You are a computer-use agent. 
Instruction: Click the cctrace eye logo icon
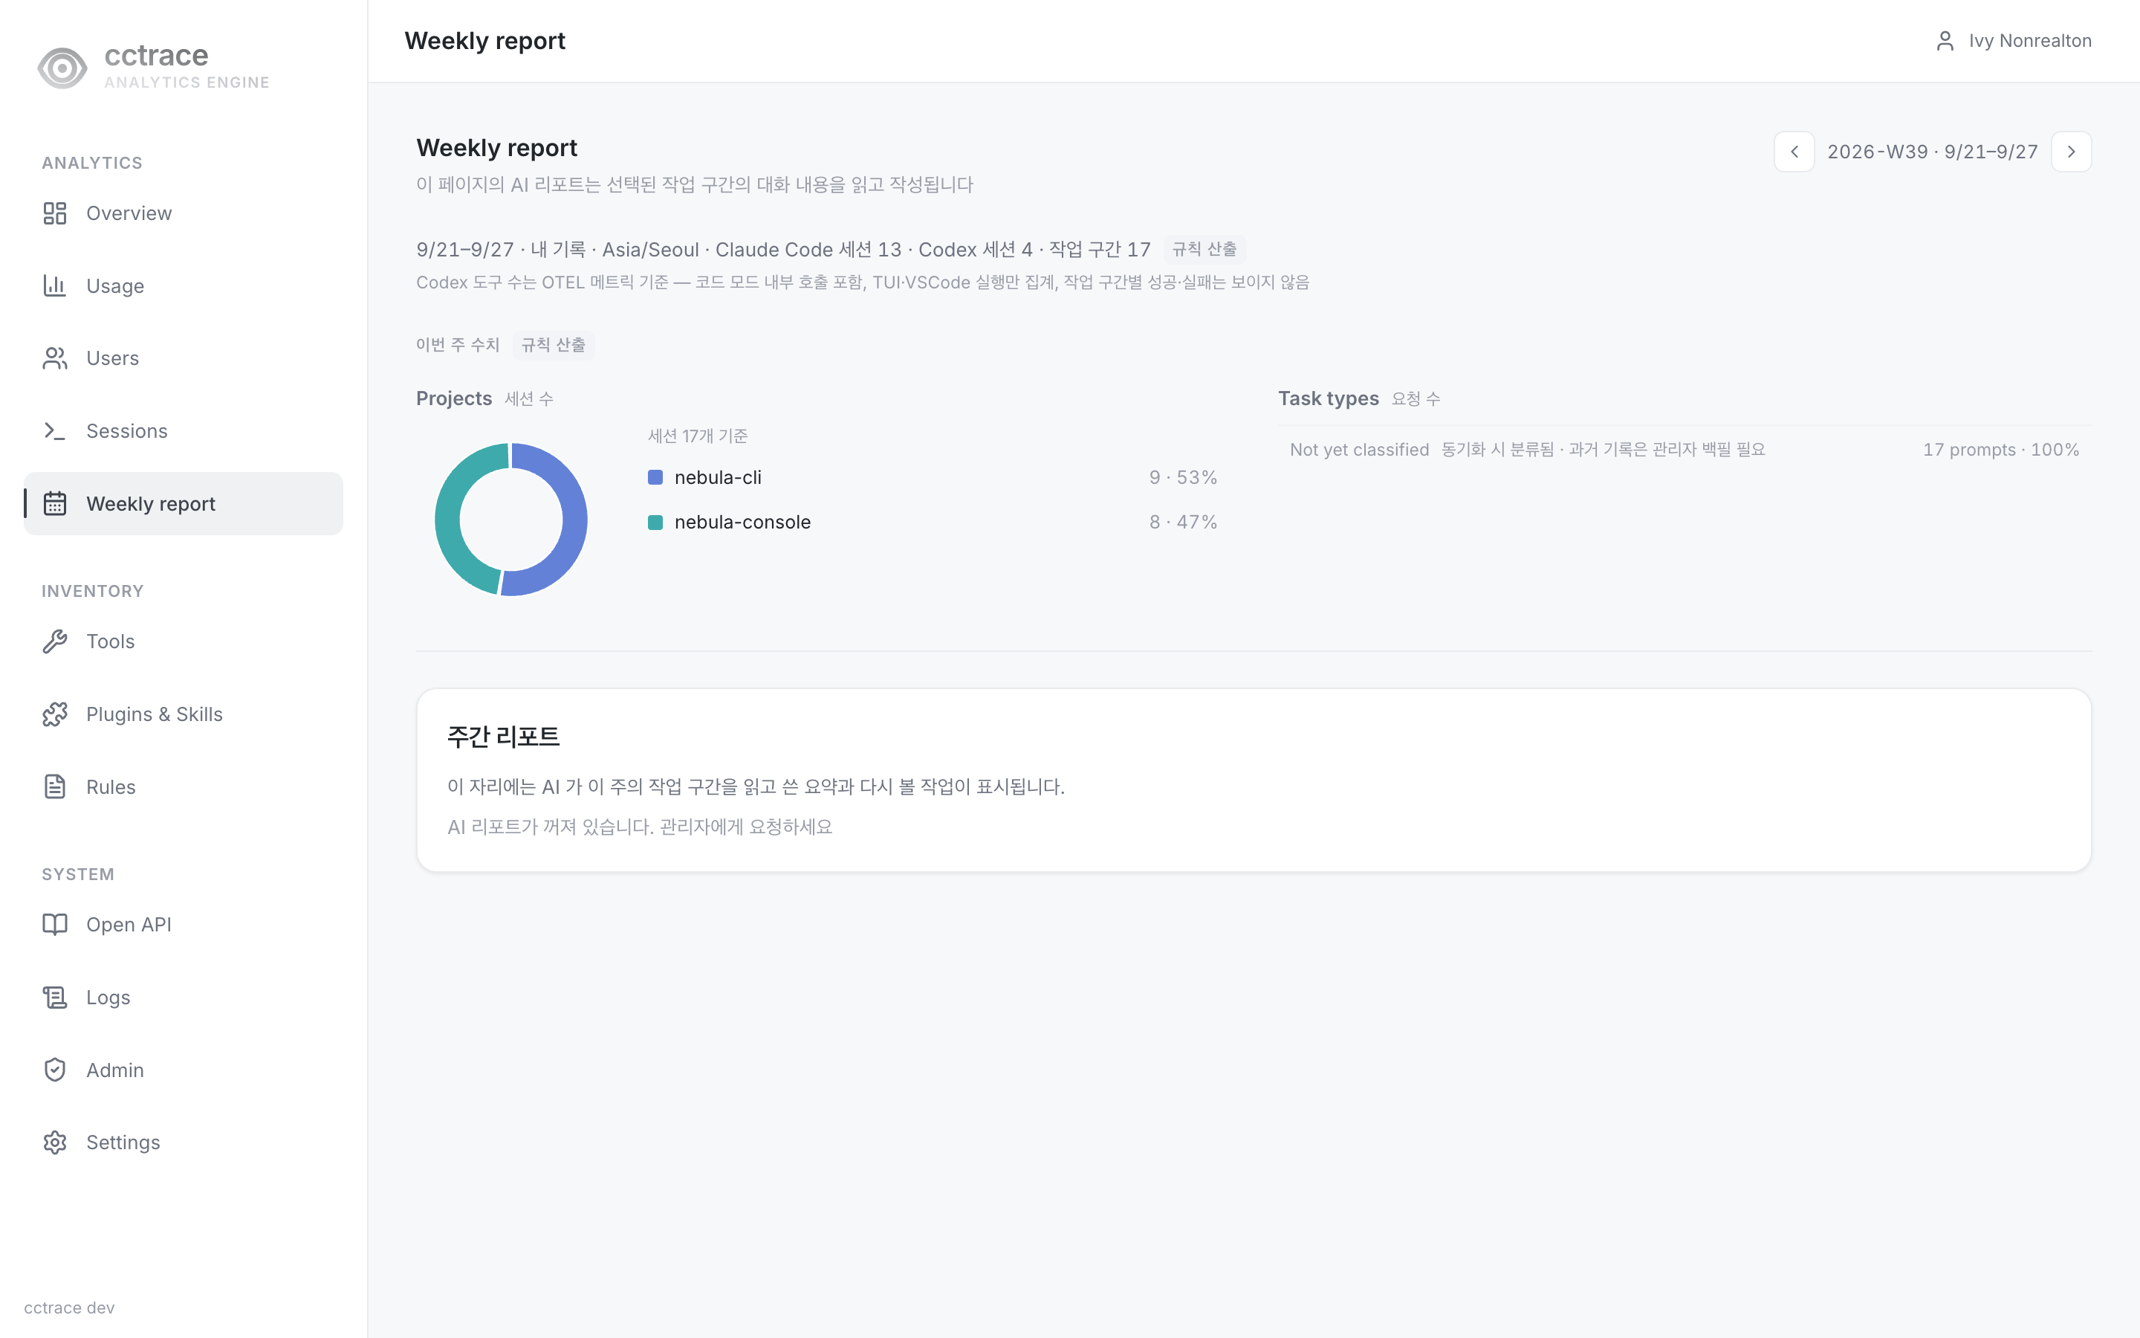62,67
